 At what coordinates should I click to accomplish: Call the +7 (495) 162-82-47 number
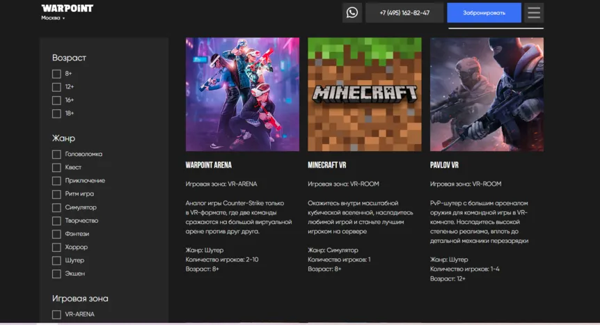pos(404,13)
